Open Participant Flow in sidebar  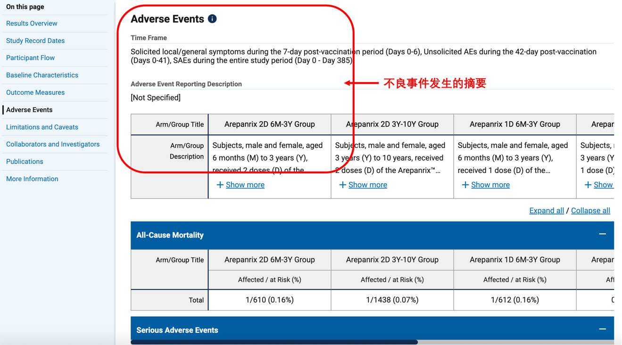point(30,58)
